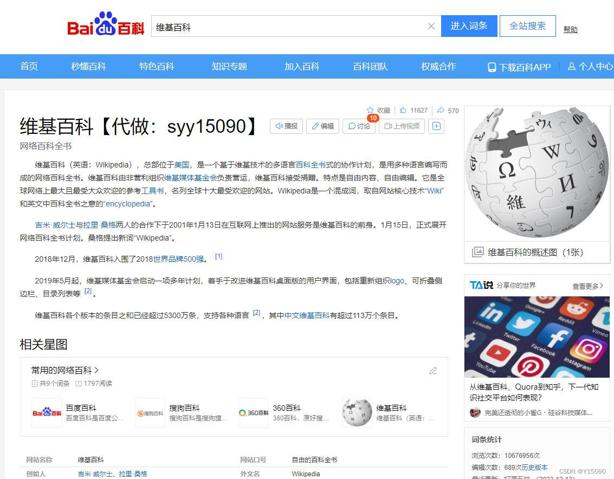
Task: Open 个人中心 via the person icon
Action: (572, 66)
